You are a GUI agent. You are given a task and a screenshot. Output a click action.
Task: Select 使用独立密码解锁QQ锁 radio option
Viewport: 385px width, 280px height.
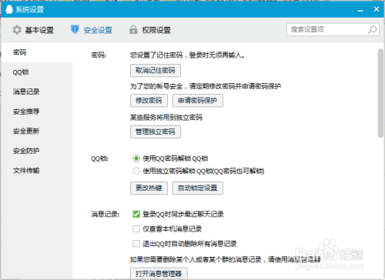coord(136,171)
